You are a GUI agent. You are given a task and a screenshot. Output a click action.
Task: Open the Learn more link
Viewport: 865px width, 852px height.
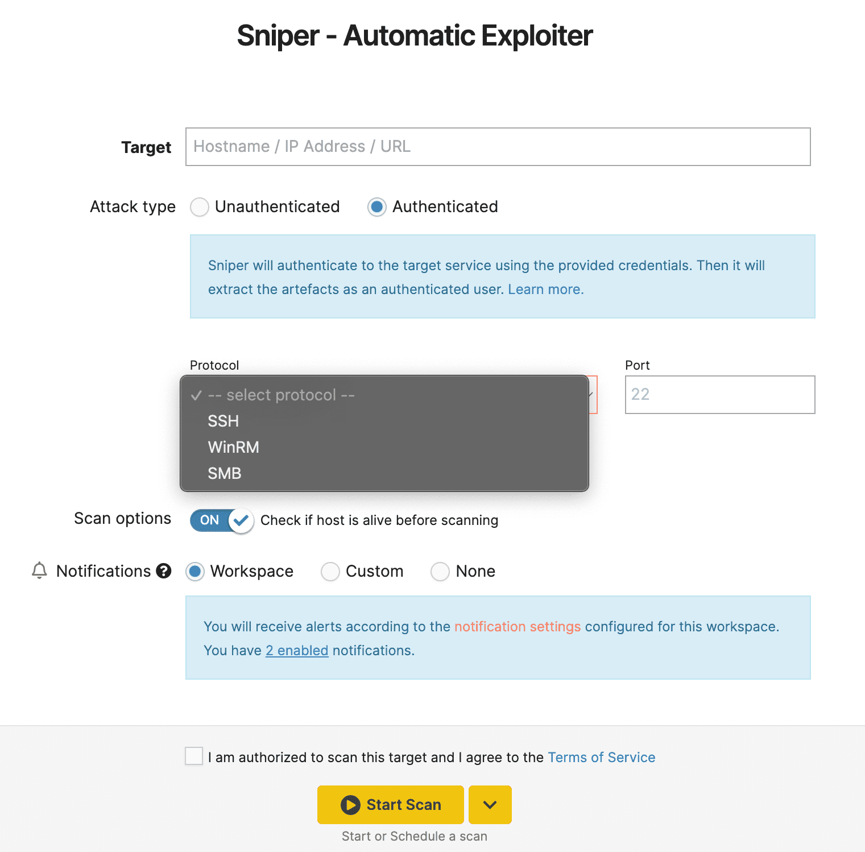click(x=545, y=289)
